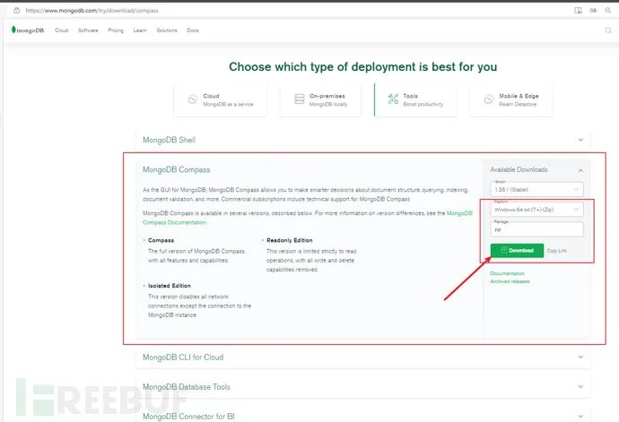619x422 pixels.
Task: Open the Archived releases link
Action: pos(510,281)
